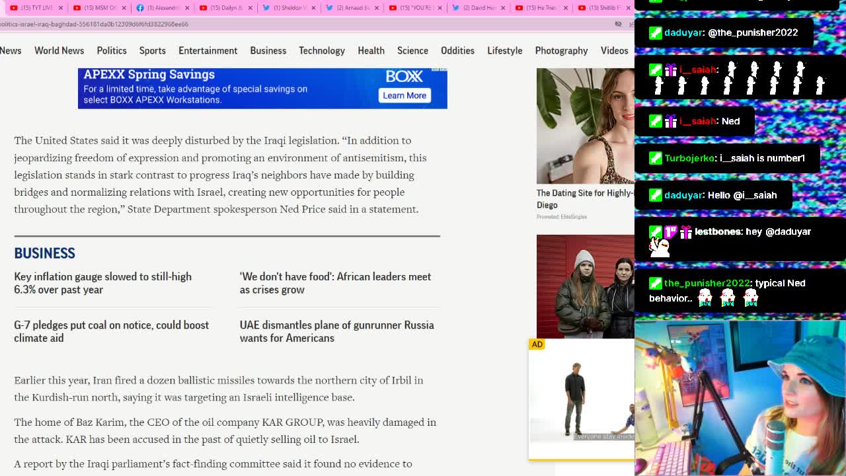Click Learn More on the BOXX ad
Screen dimensions: 846x476
(x=404, y=95)
